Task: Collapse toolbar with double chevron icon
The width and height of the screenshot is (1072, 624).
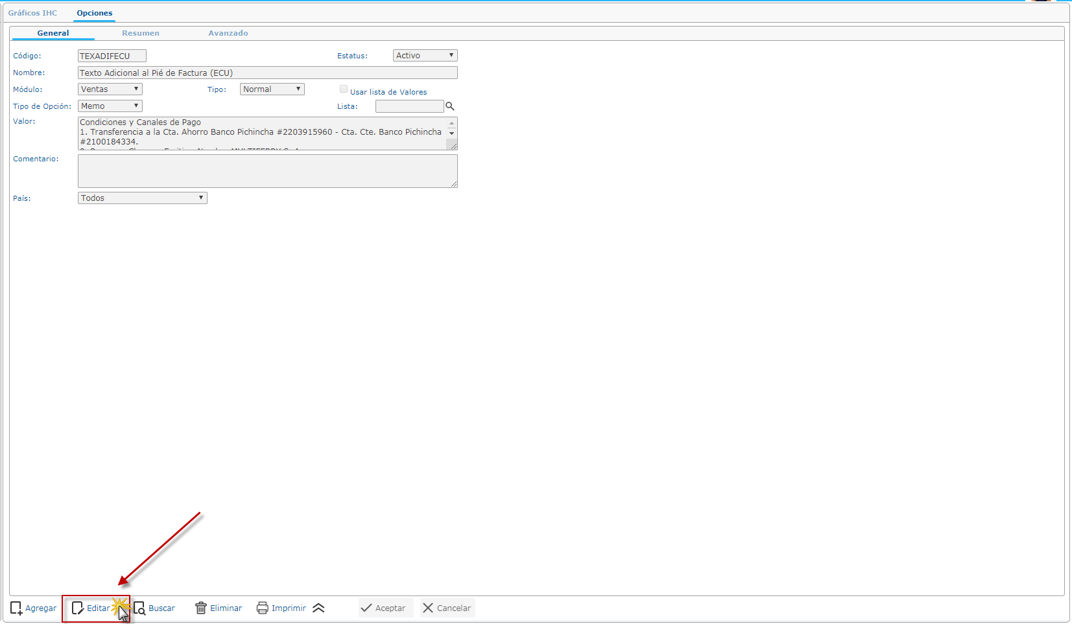Action: click(318, 608)
